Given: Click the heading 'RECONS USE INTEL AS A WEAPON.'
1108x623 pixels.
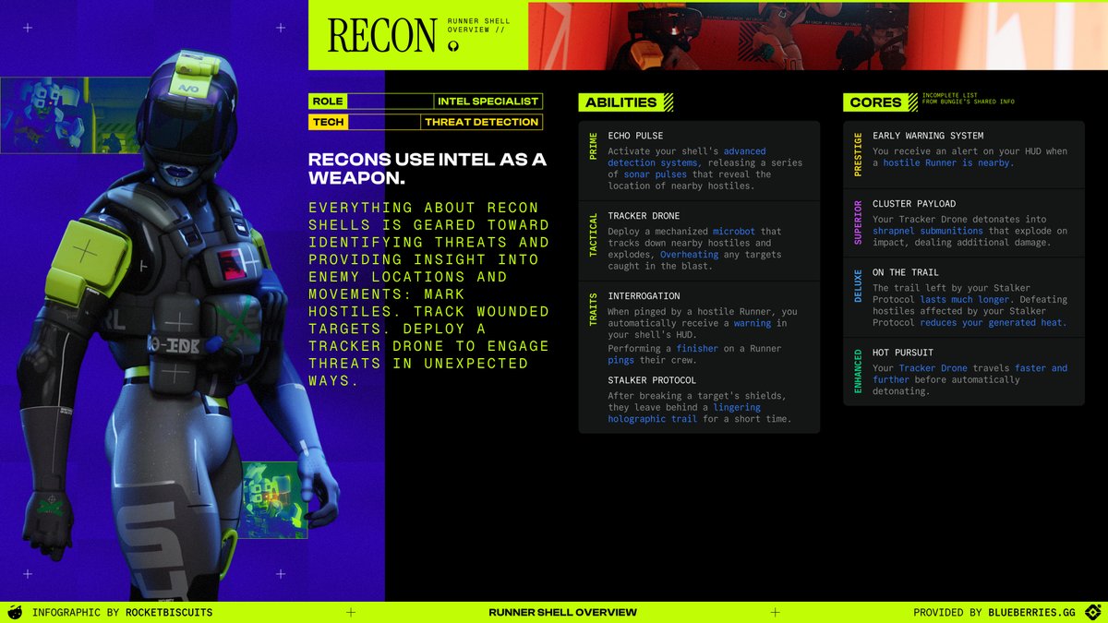Looking at the screenshot, I should point(427,168).
